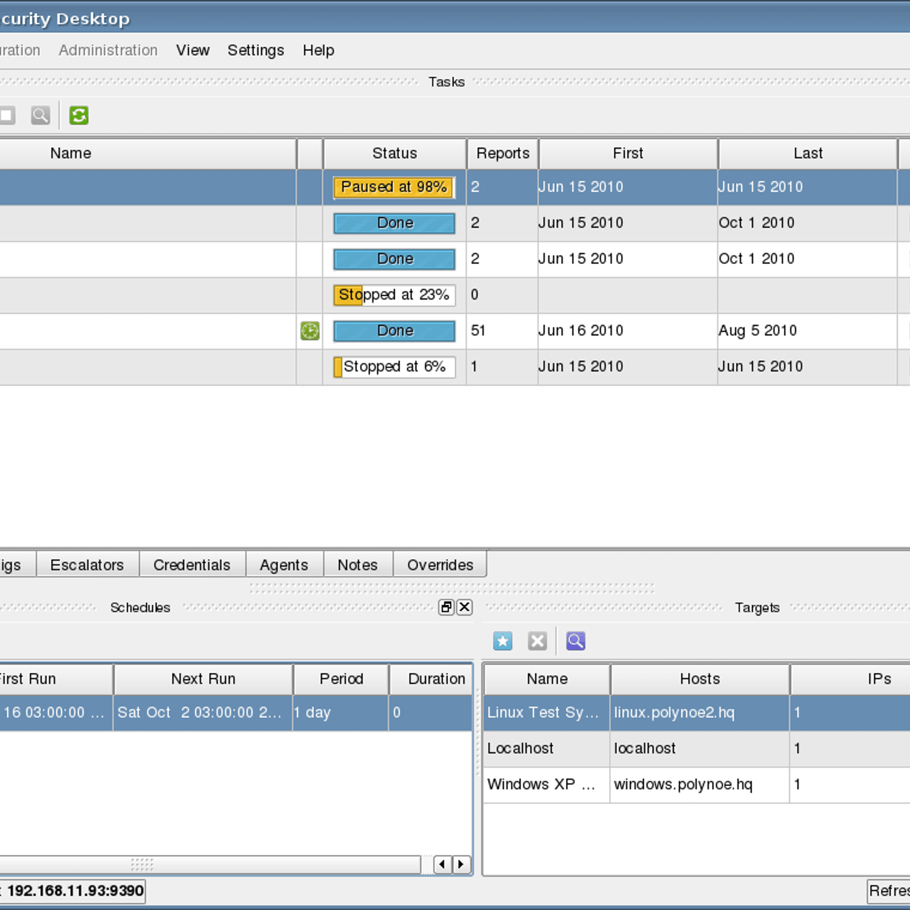
Task: Click the Aug 5 2010 last date cell
Action: [807, 331]
